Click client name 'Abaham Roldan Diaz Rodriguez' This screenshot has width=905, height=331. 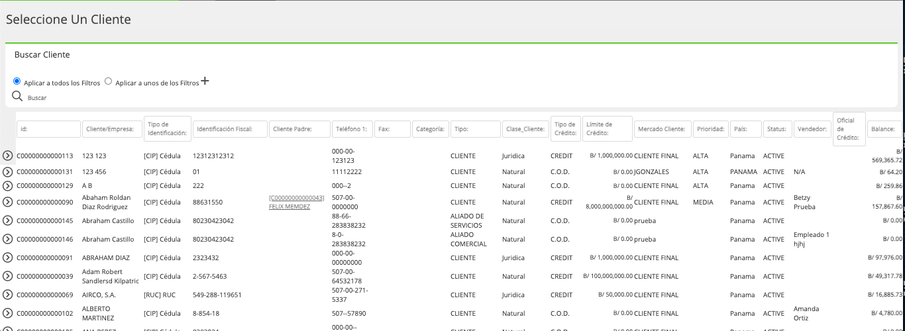(x=107, y=202)
